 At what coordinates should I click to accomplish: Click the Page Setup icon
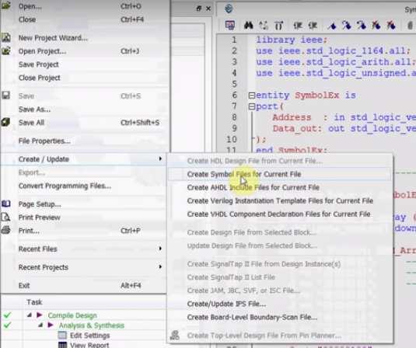click(x=6, y=204)
